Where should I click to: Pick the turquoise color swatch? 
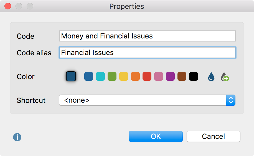click(x=100, y=76)
